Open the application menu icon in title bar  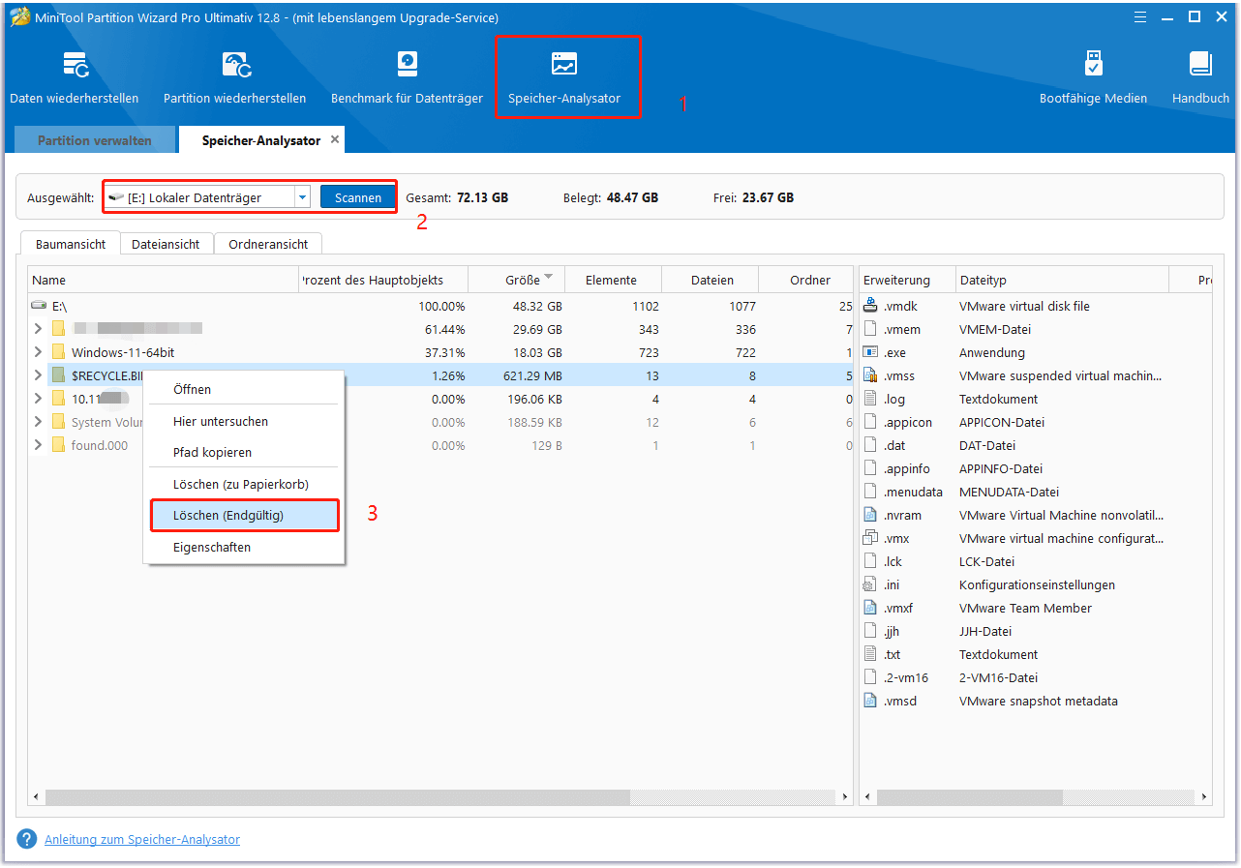click(1138, 16)
